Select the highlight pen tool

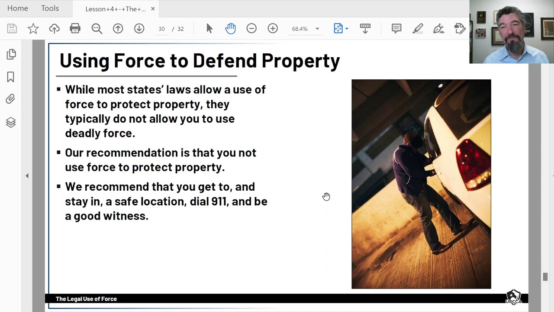pos(418,29)
